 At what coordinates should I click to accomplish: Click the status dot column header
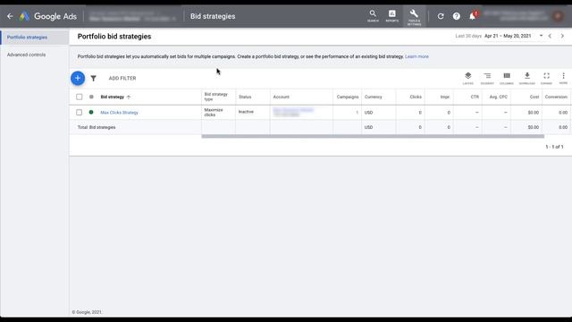(91, 97)
